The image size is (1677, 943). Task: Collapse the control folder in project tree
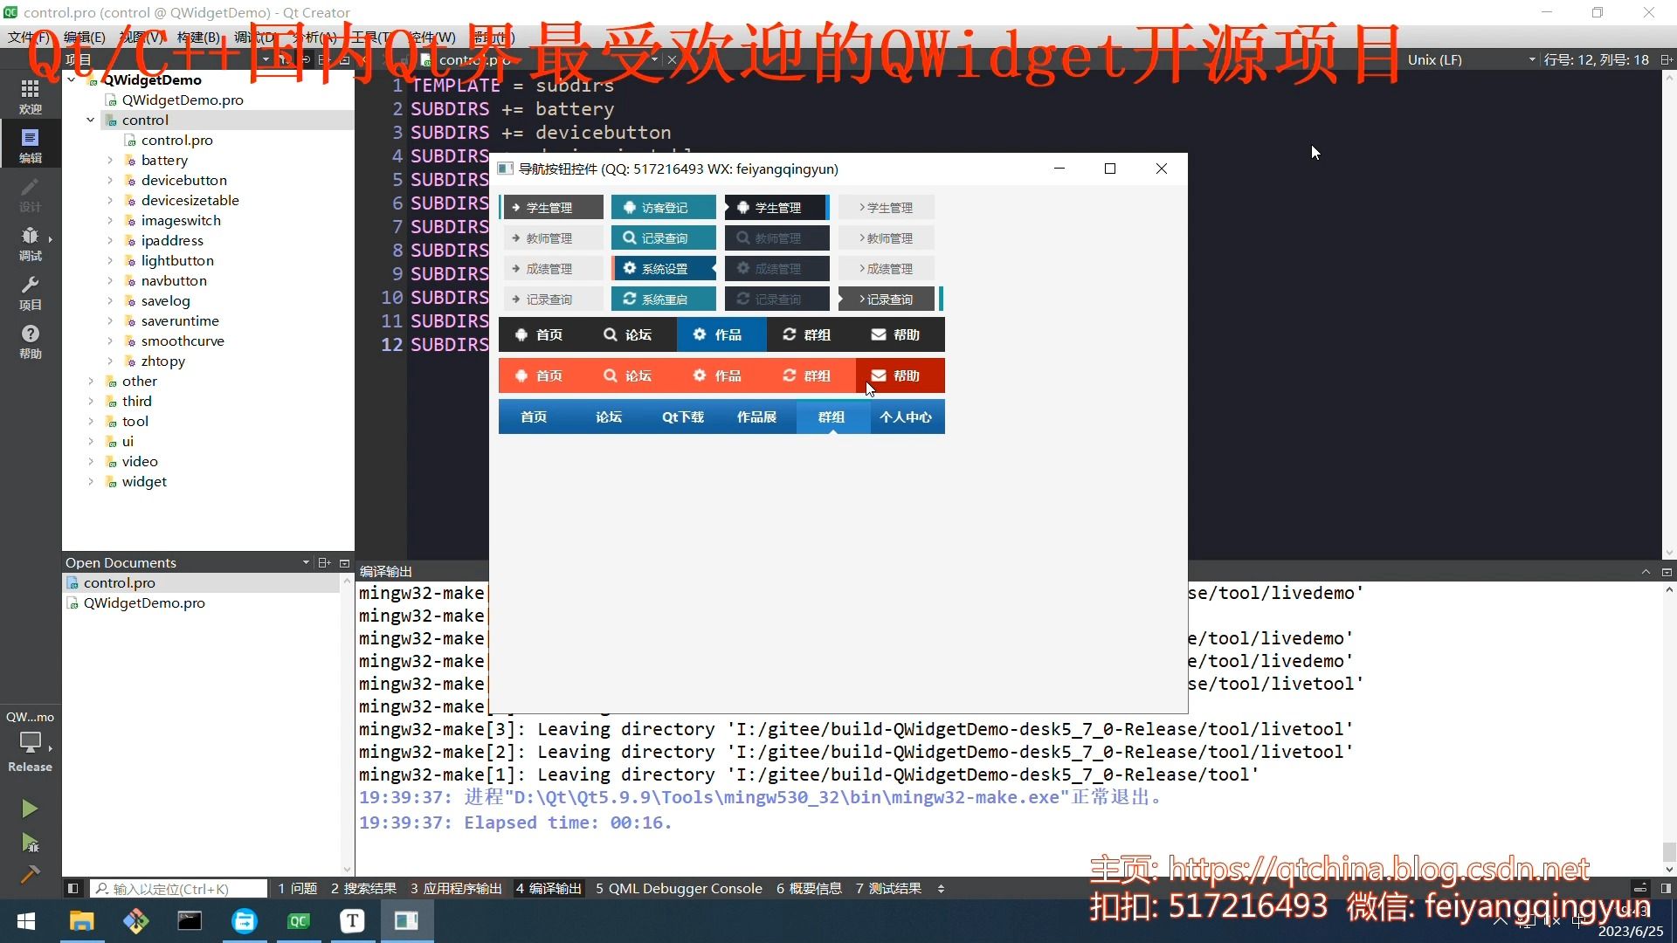[x=90, y=120]
